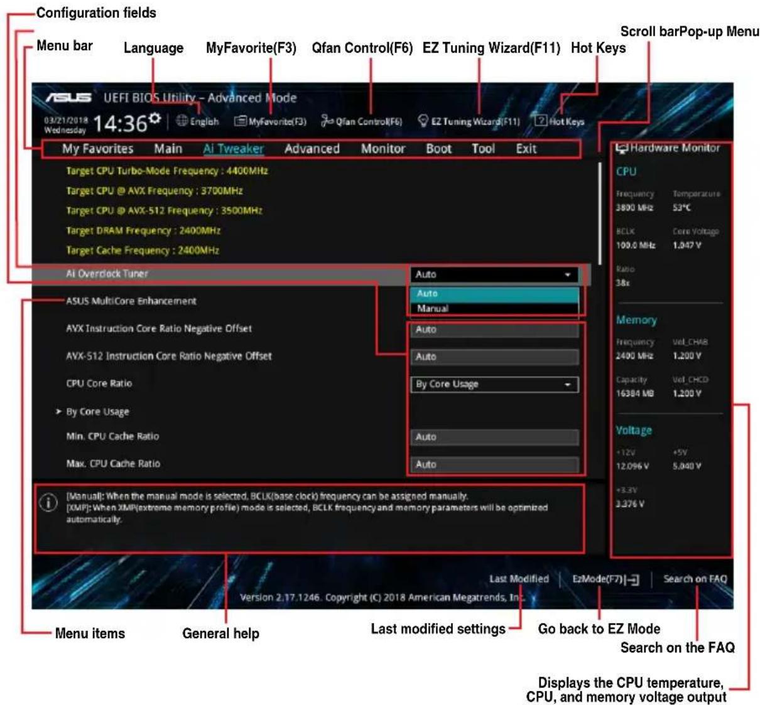760x705 pixels.
Task: Select the CPU Core Ratio label
Action: click(x=99, y=384)
